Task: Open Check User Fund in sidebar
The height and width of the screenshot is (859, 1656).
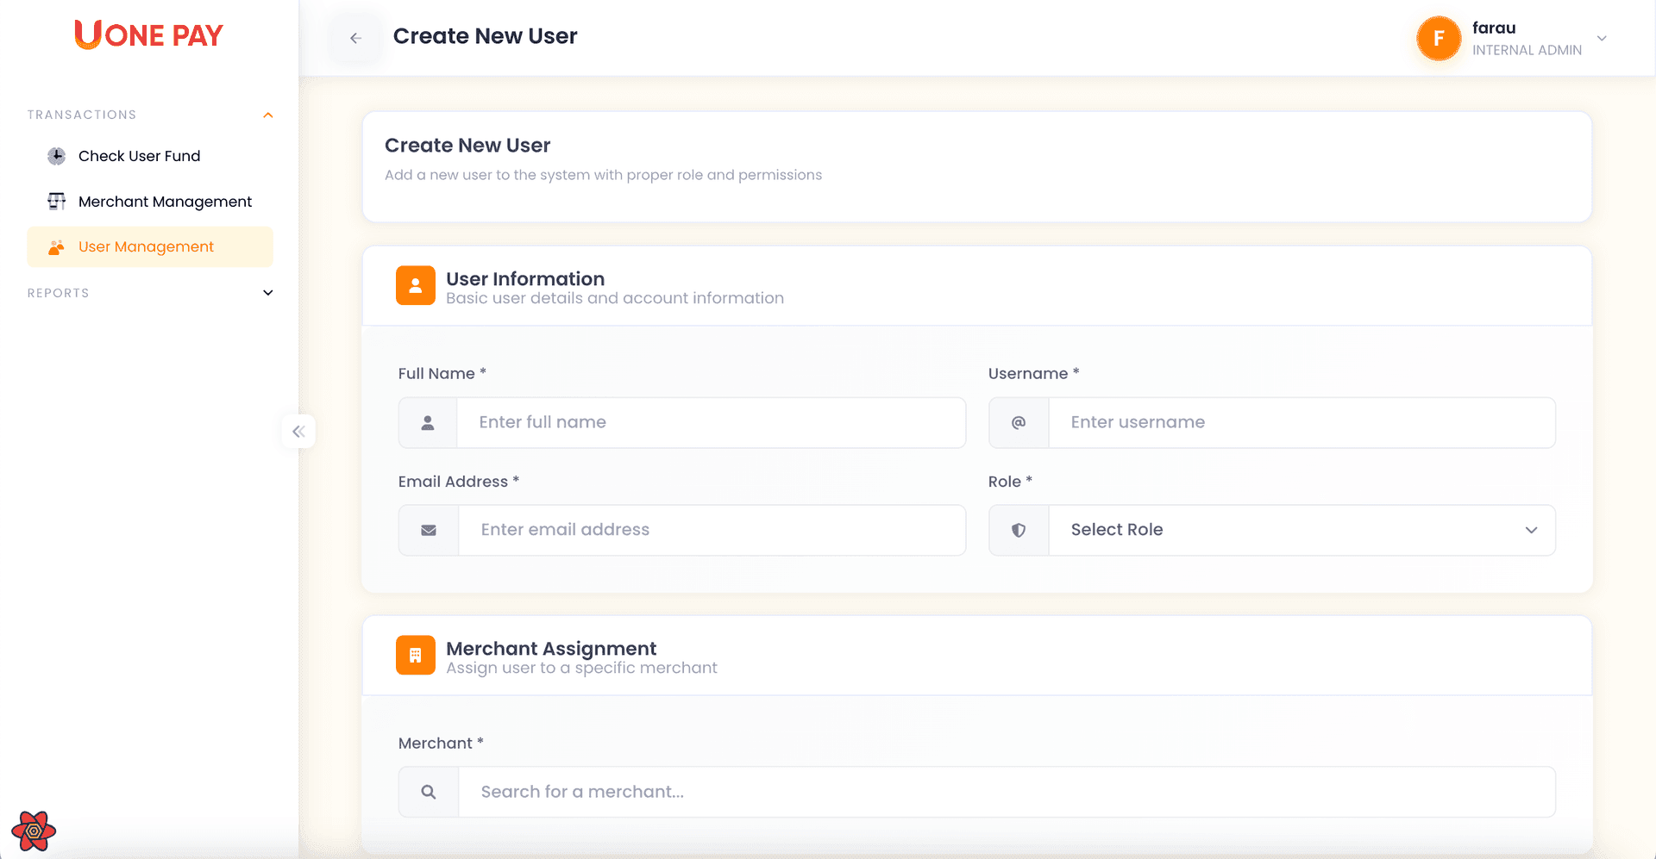Action: click(x=139, y=156)
